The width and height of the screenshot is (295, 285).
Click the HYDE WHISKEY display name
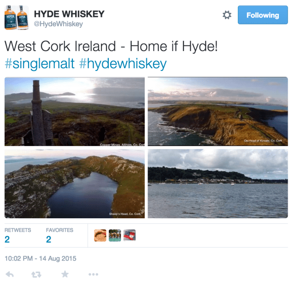pyautogui.click(x=69, y=14)
